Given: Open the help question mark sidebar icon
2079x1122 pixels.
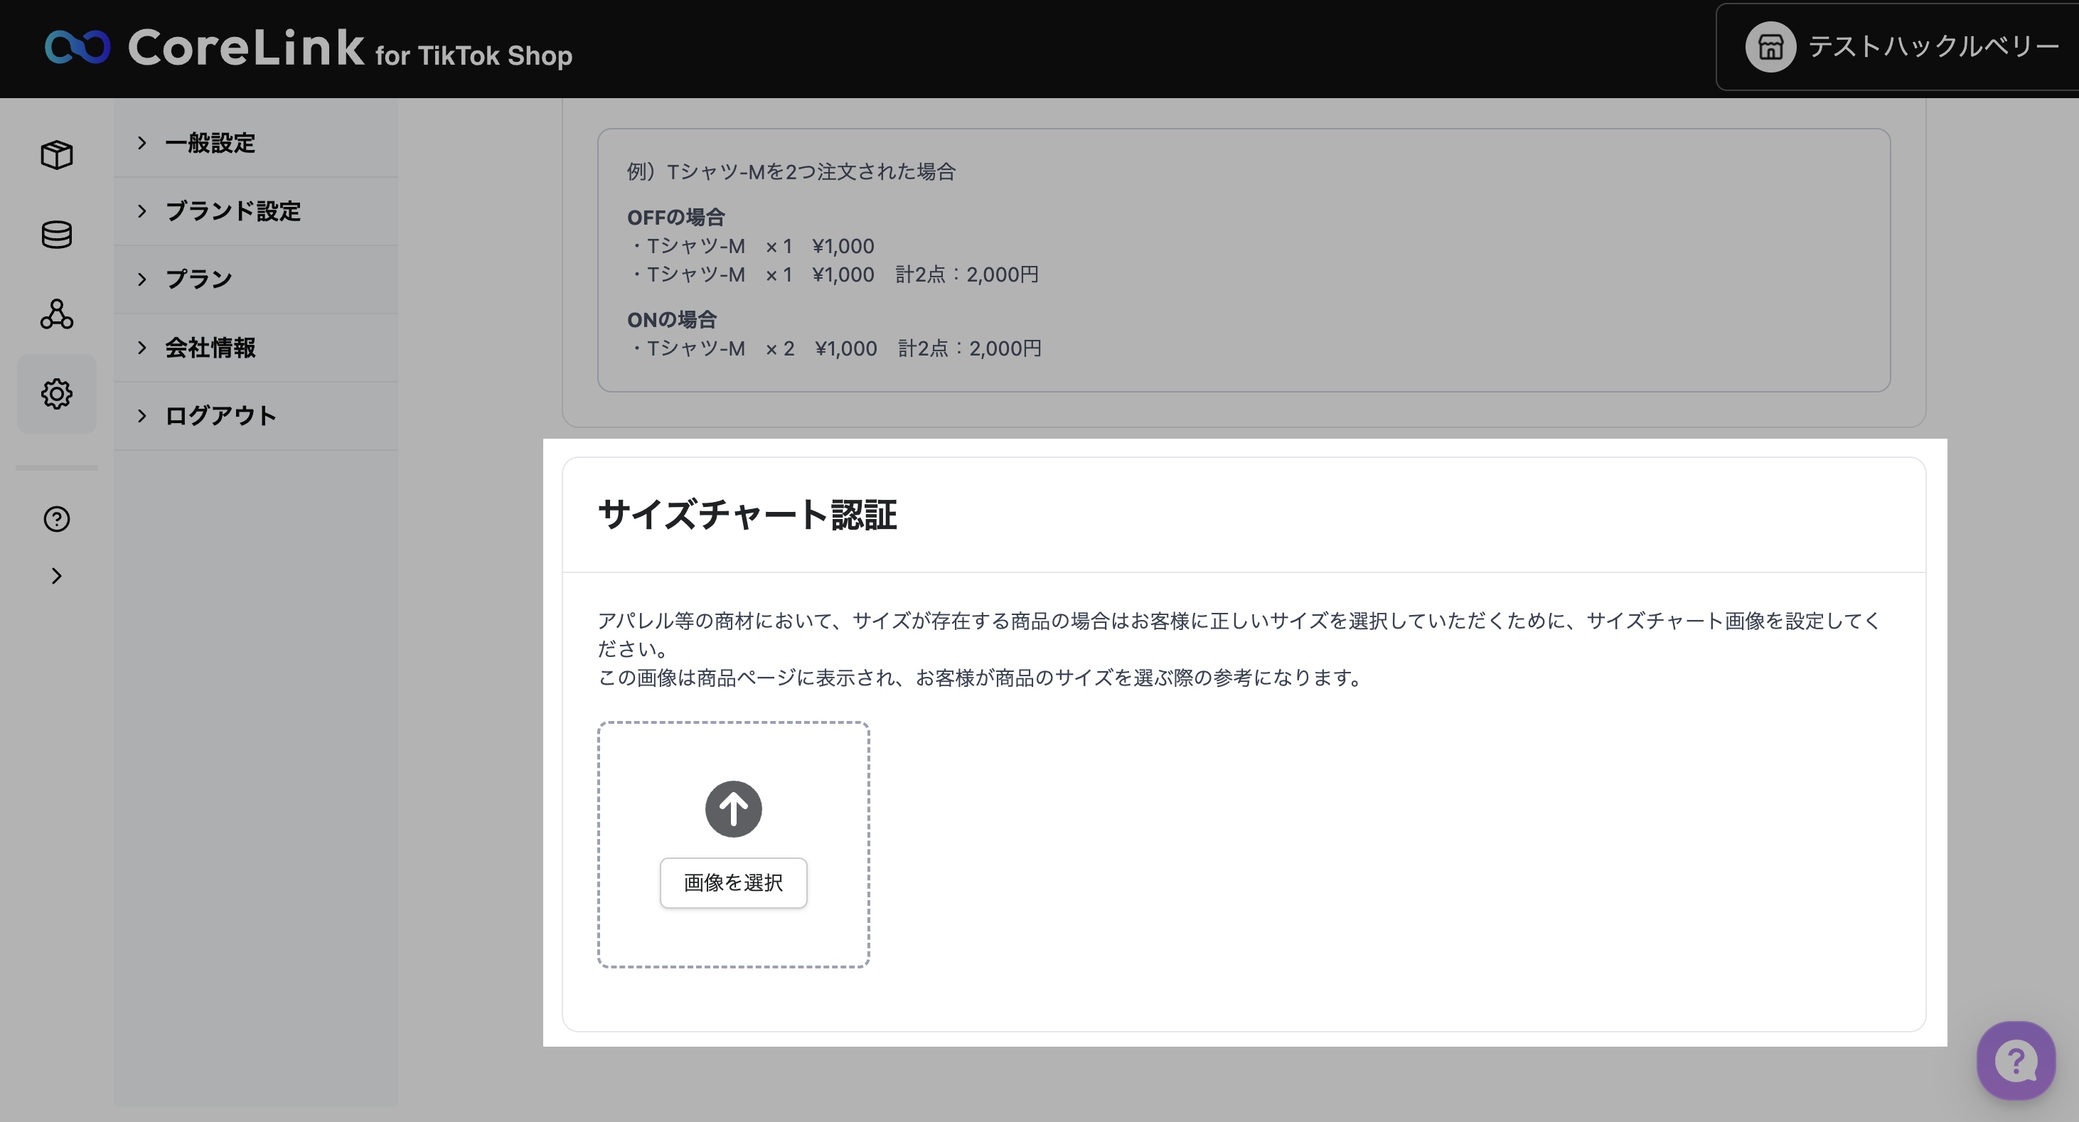Looking at the screenshot, I should (x=56, y=519).
